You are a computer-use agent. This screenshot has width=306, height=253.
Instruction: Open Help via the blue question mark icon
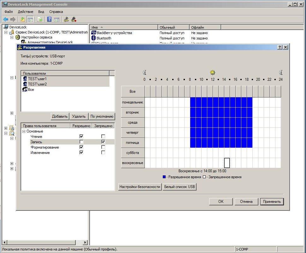50,20
